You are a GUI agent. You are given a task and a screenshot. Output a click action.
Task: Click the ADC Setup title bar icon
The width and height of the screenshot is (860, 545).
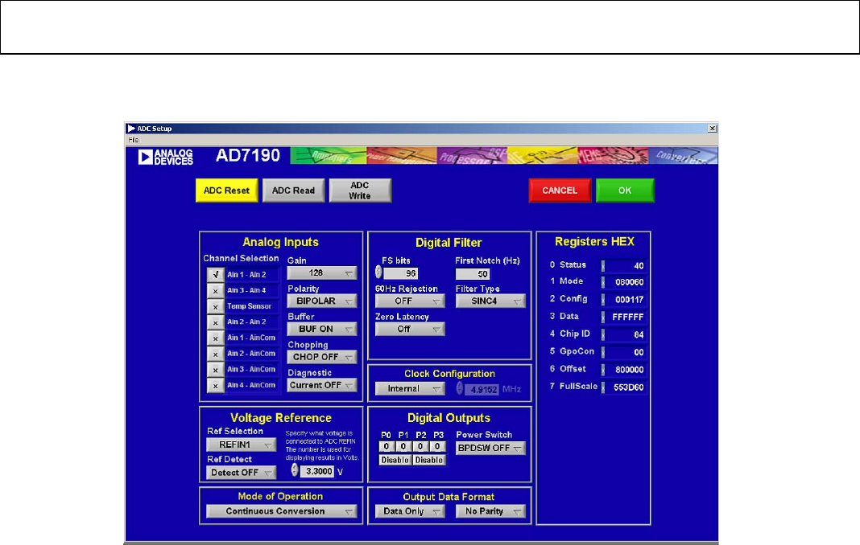coord(131,128)
